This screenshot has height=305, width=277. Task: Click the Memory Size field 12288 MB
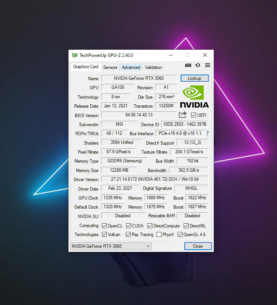119,170
